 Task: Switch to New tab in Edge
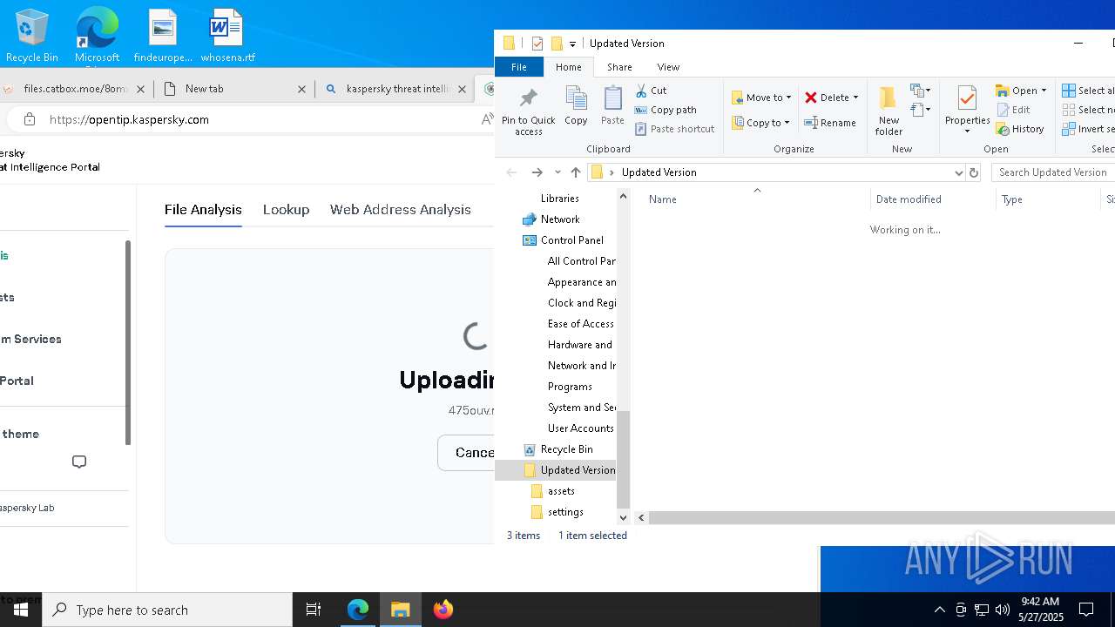[x=204, y=89]
